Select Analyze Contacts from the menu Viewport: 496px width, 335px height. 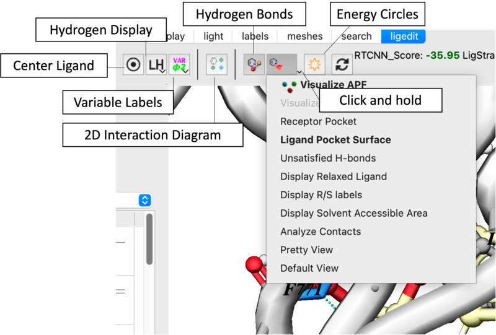(x=320, y=232)
